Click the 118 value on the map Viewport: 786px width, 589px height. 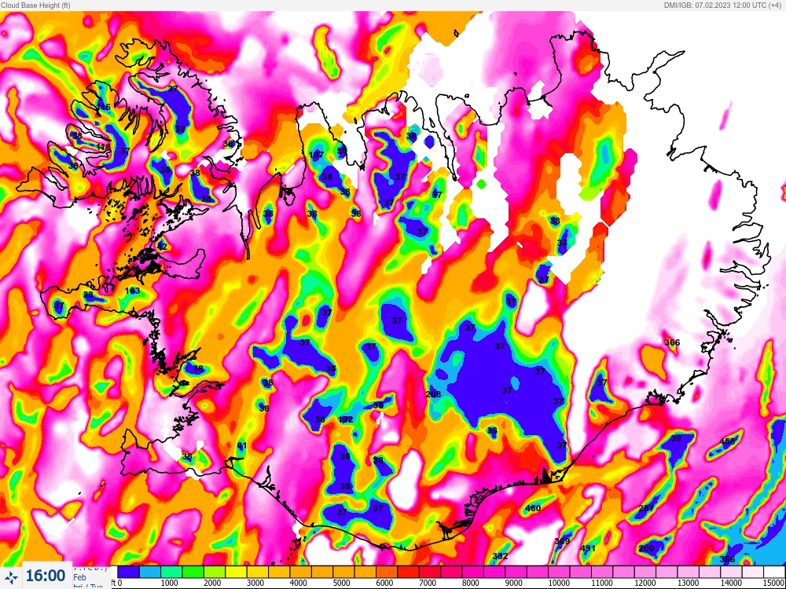103,147
